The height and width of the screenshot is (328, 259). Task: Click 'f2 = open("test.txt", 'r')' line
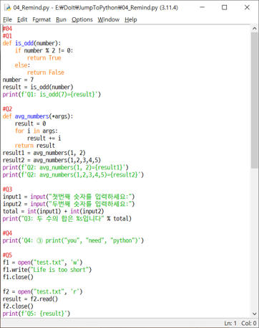pos(42,291)
